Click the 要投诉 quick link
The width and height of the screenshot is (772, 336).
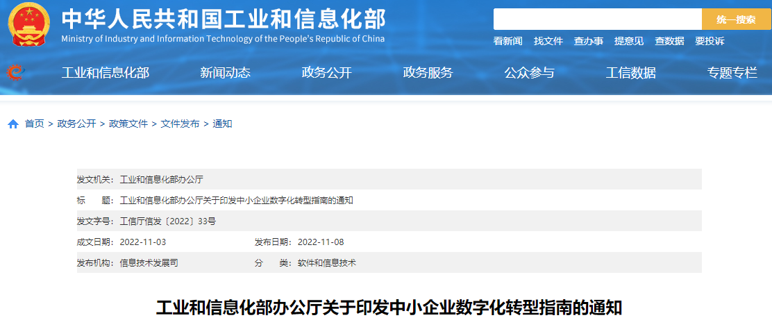click(x=710, y=41)
